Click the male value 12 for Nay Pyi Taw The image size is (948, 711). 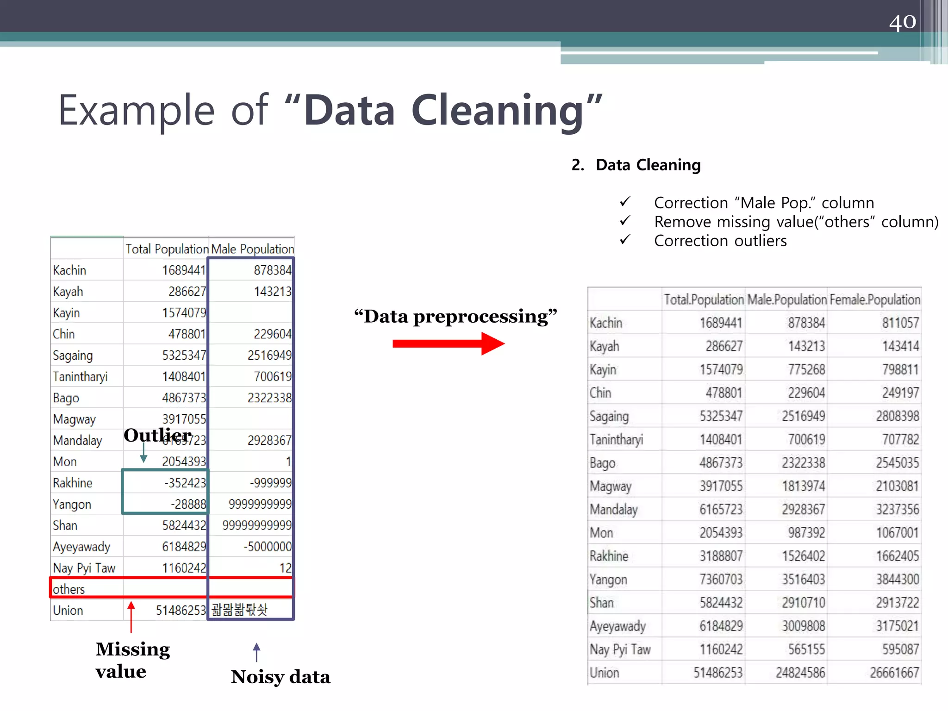tap(286, 568)
